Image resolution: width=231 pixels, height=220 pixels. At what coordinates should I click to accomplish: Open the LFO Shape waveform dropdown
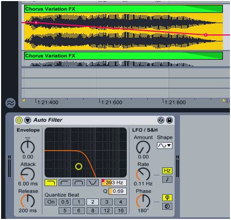(x=165, y=145)
